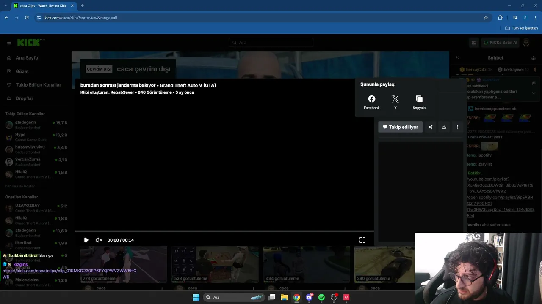Go to Kick home via the logo
Viewport: 542px width, 304px height.
[x=30, y=42]
